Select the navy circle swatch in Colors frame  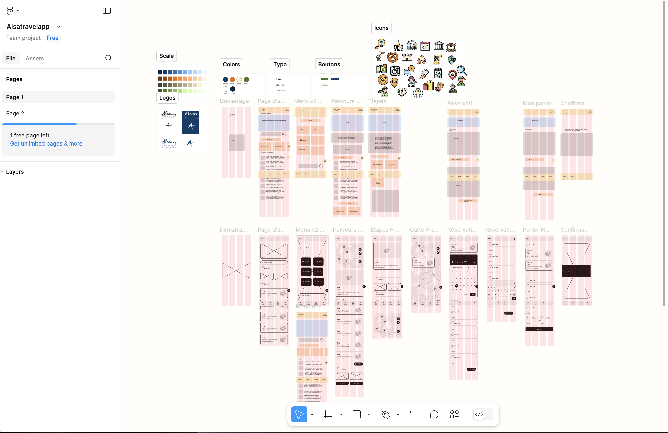[x=225, y=80]
